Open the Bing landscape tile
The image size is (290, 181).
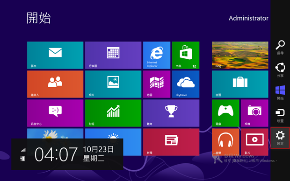[240, 55]
